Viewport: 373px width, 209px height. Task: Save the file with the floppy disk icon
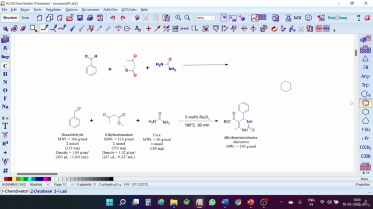point(80,18)
